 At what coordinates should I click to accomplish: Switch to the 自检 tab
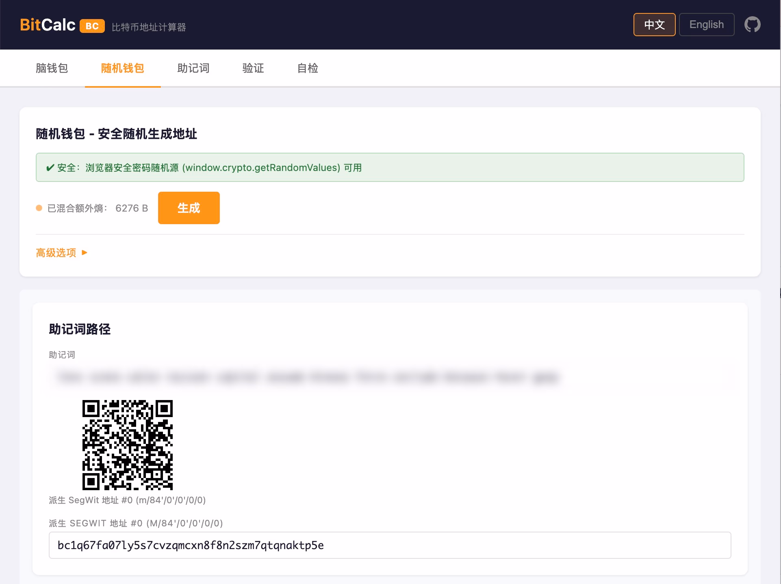point(308,68)
